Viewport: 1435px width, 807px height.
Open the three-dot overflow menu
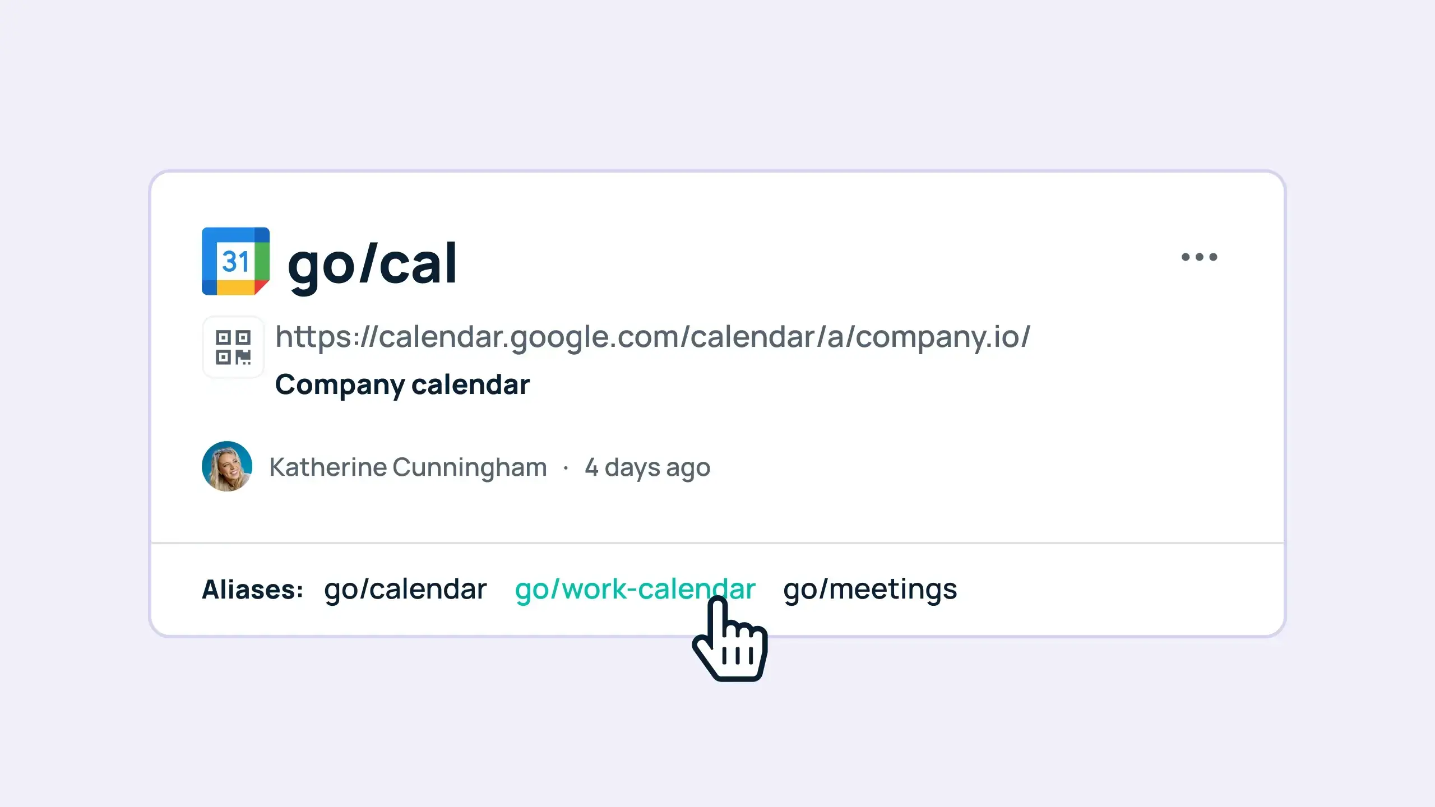[x=1200, y=257]
